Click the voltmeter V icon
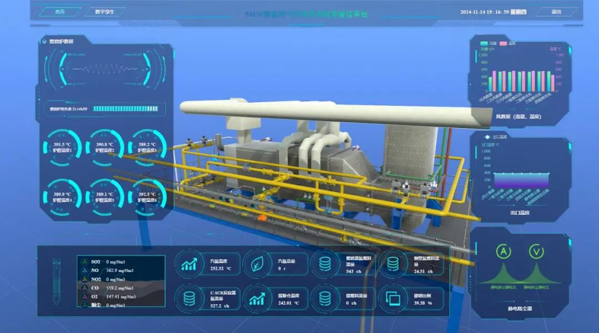Screen dimensions: 599x333 (x=536, y=251)
